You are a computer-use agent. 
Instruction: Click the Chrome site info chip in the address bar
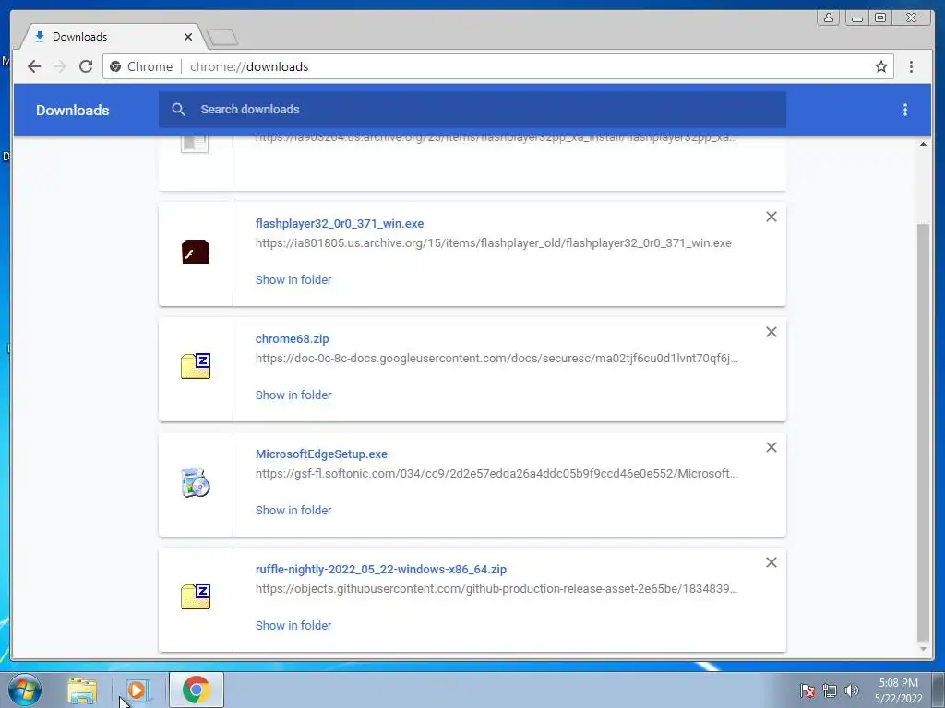point(141,66)
